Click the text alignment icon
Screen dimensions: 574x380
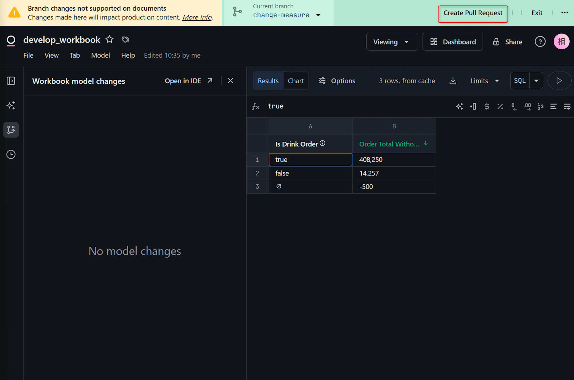(x=554, y=106)
